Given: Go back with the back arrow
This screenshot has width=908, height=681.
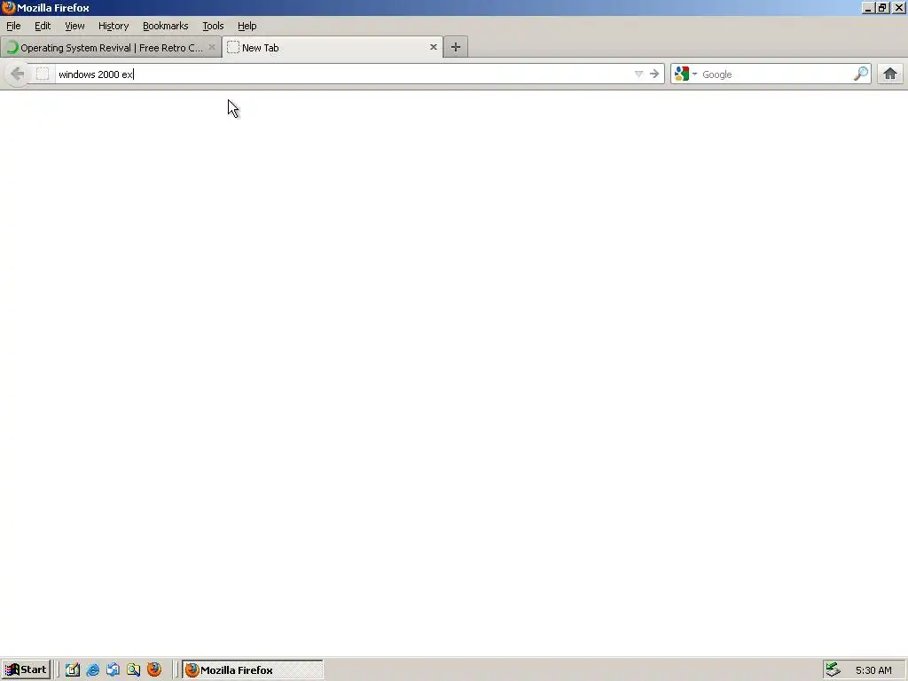Looking at the screenshot, I should (x=18, y=74).
